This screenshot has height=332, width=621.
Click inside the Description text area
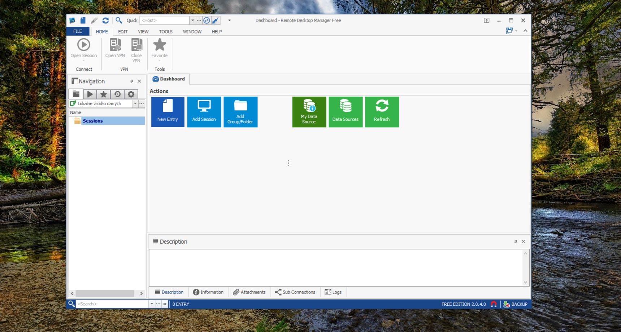click(336, 267)
